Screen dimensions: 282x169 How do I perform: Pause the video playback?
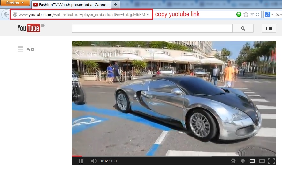[x=80, y=161]
